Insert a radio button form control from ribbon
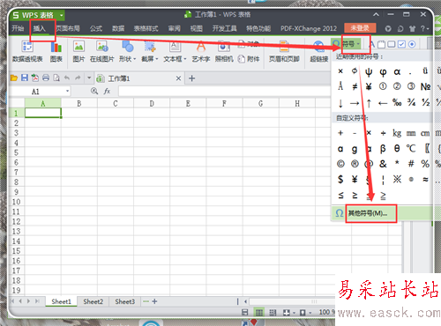The image size is (441, 326). point(412,44)
